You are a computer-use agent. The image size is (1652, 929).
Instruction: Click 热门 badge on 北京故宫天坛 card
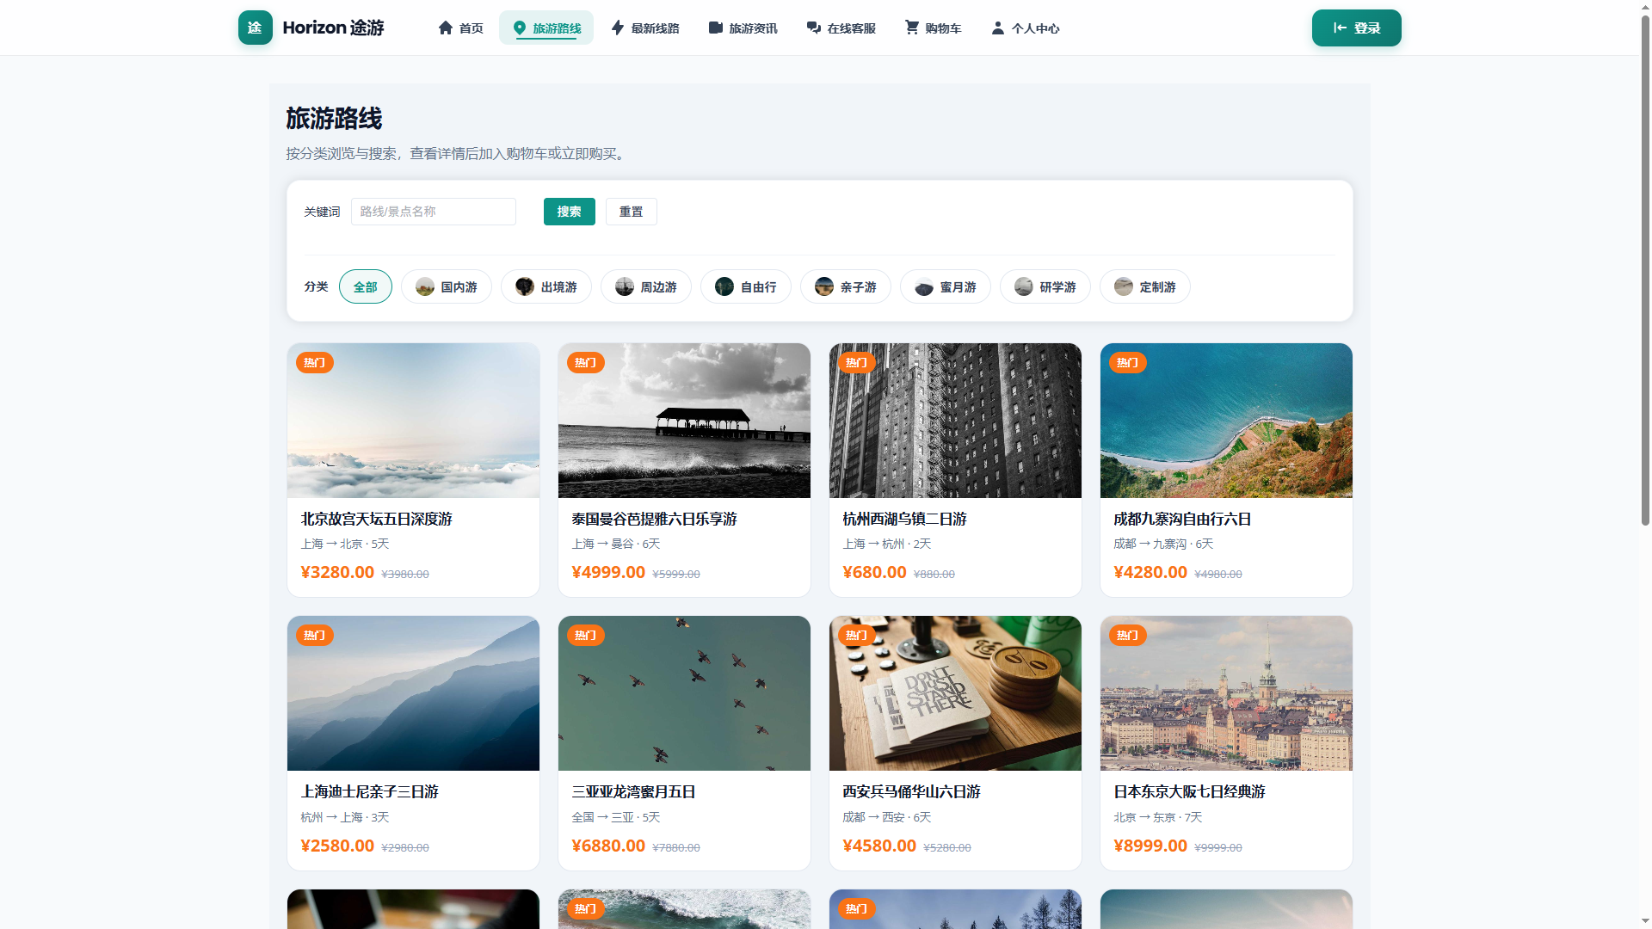tap(314, 362)
